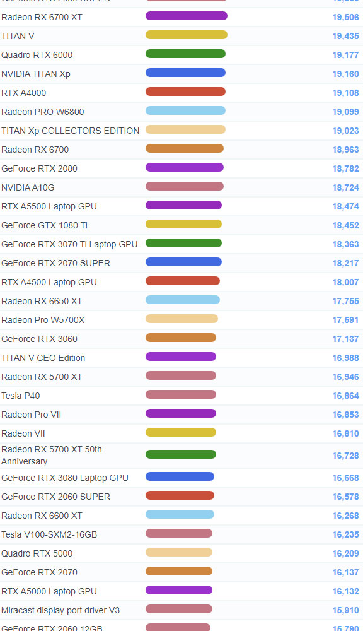Viewport: 363px width, 631px height.
Task: Select the Quadro RTX 6000 link
Action: (37, 55)
